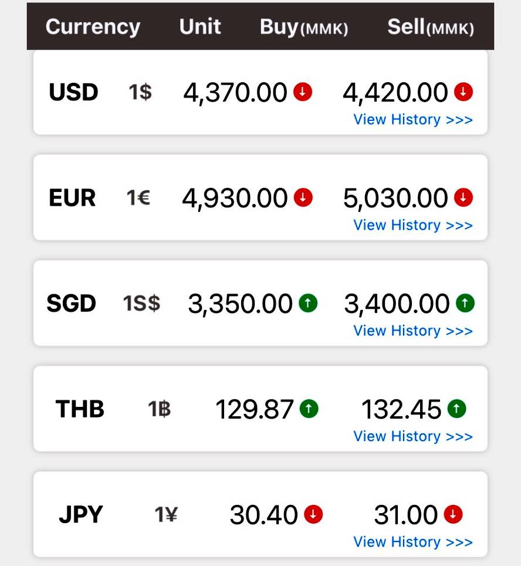521x566 pixels.
Task: Click the red down arrow beside EUR buy rate
Action: point(303,198)
